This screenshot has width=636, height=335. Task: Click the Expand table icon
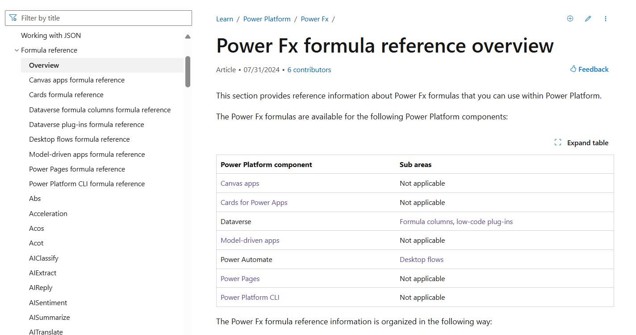(x=557, y=142)
